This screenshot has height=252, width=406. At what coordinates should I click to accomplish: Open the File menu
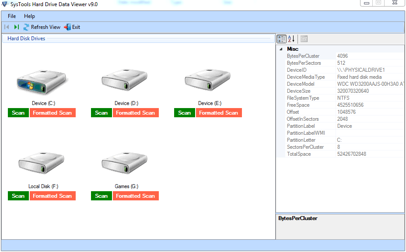(x=12, y=16)
